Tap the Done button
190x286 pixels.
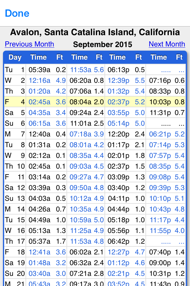(x=17, y=13)
